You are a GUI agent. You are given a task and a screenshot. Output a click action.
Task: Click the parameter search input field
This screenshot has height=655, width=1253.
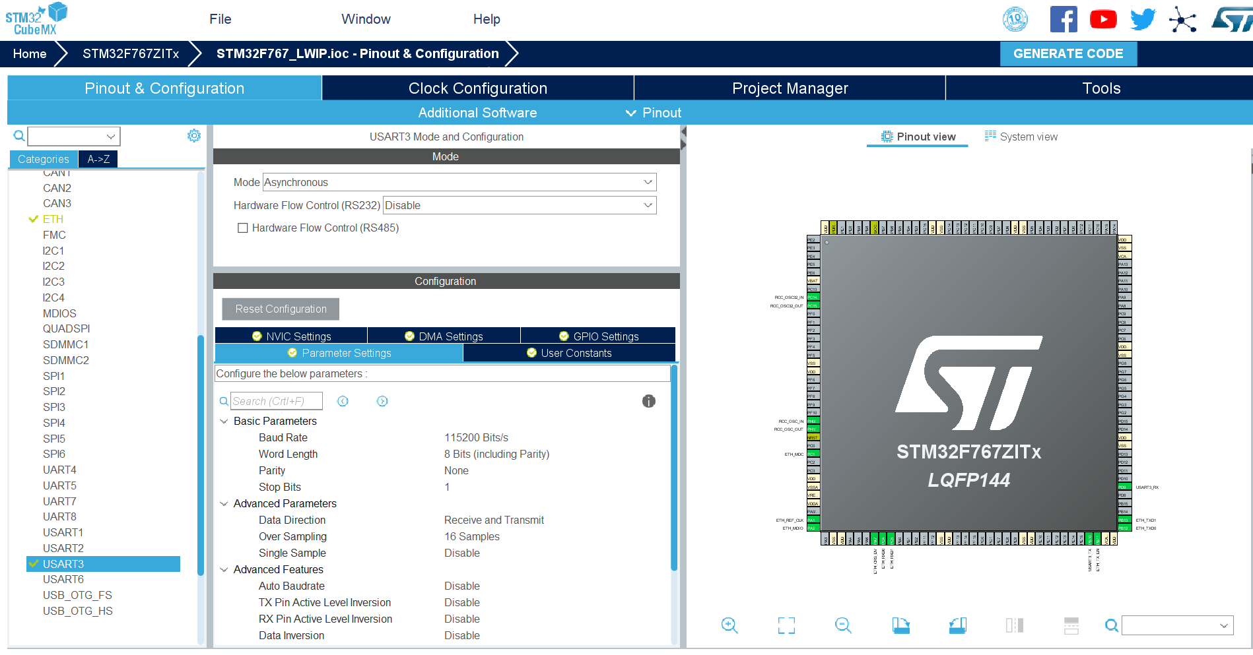pos(277,401)
